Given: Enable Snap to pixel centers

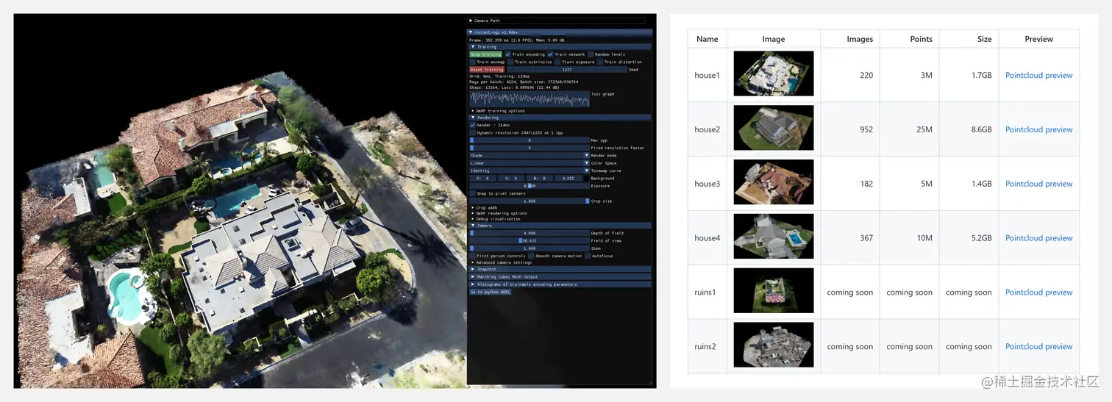Looking at the screenshot, I should [x=473, y=193].
